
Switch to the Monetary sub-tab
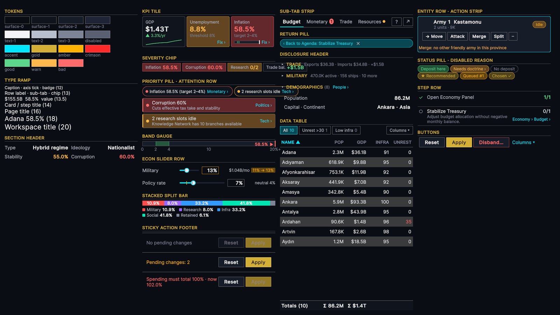(x=320, y=22)
